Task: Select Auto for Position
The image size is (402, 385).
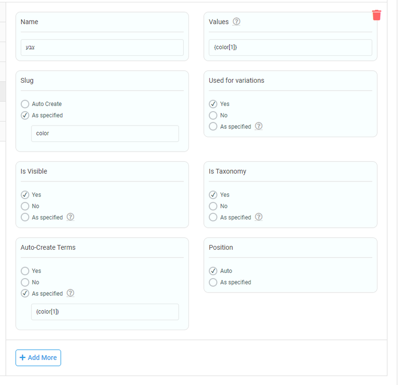Action: [213, 271]
